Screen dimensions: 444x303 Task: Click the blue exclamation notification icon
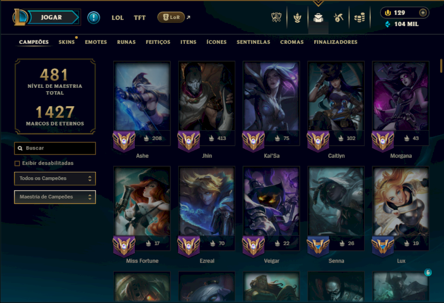pyautogui.click(x=93, y=18)
